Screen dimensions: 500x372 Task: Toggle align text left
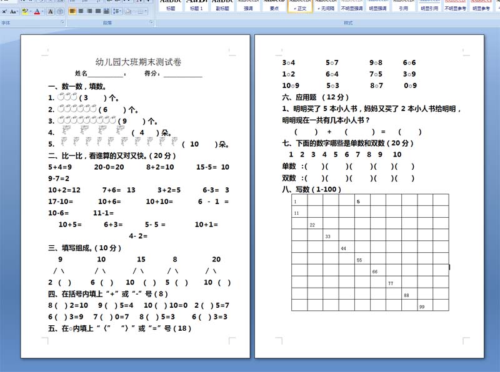(x=72, y=11)
